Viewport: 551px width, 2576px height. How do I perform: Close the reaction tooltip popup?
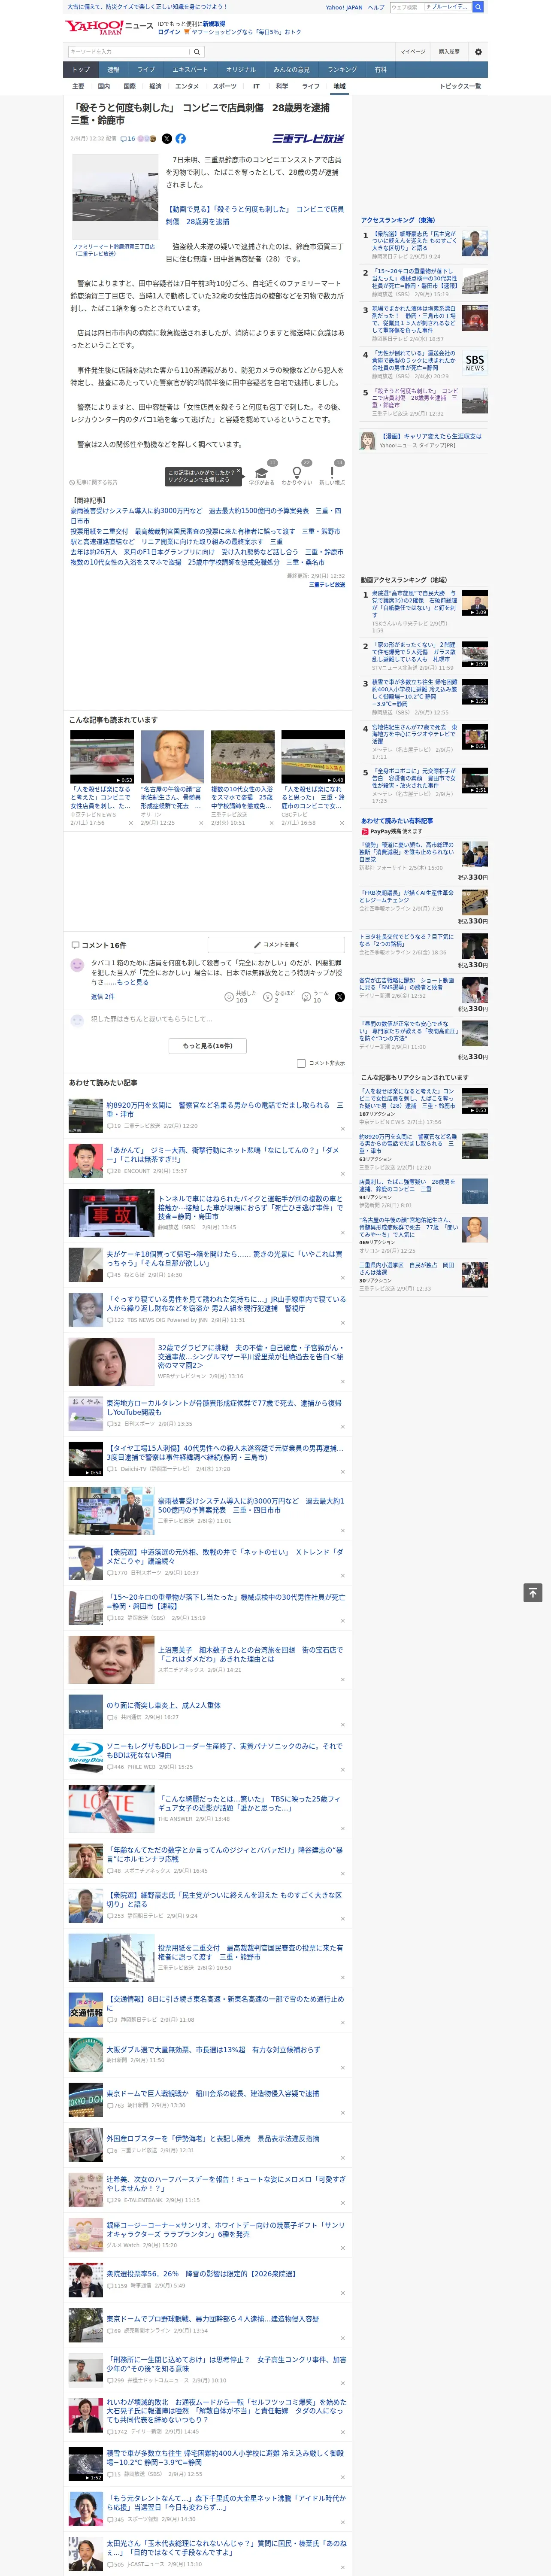pyautogui.click(x=240, y=472)
